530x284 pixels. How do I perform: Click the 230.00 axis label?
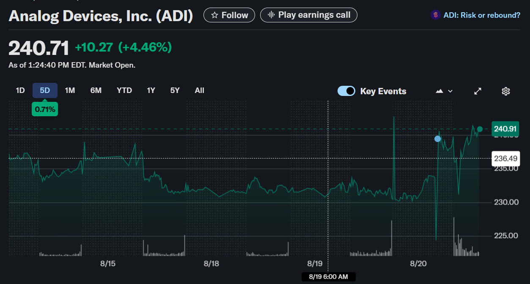click(x=506, y=202)
